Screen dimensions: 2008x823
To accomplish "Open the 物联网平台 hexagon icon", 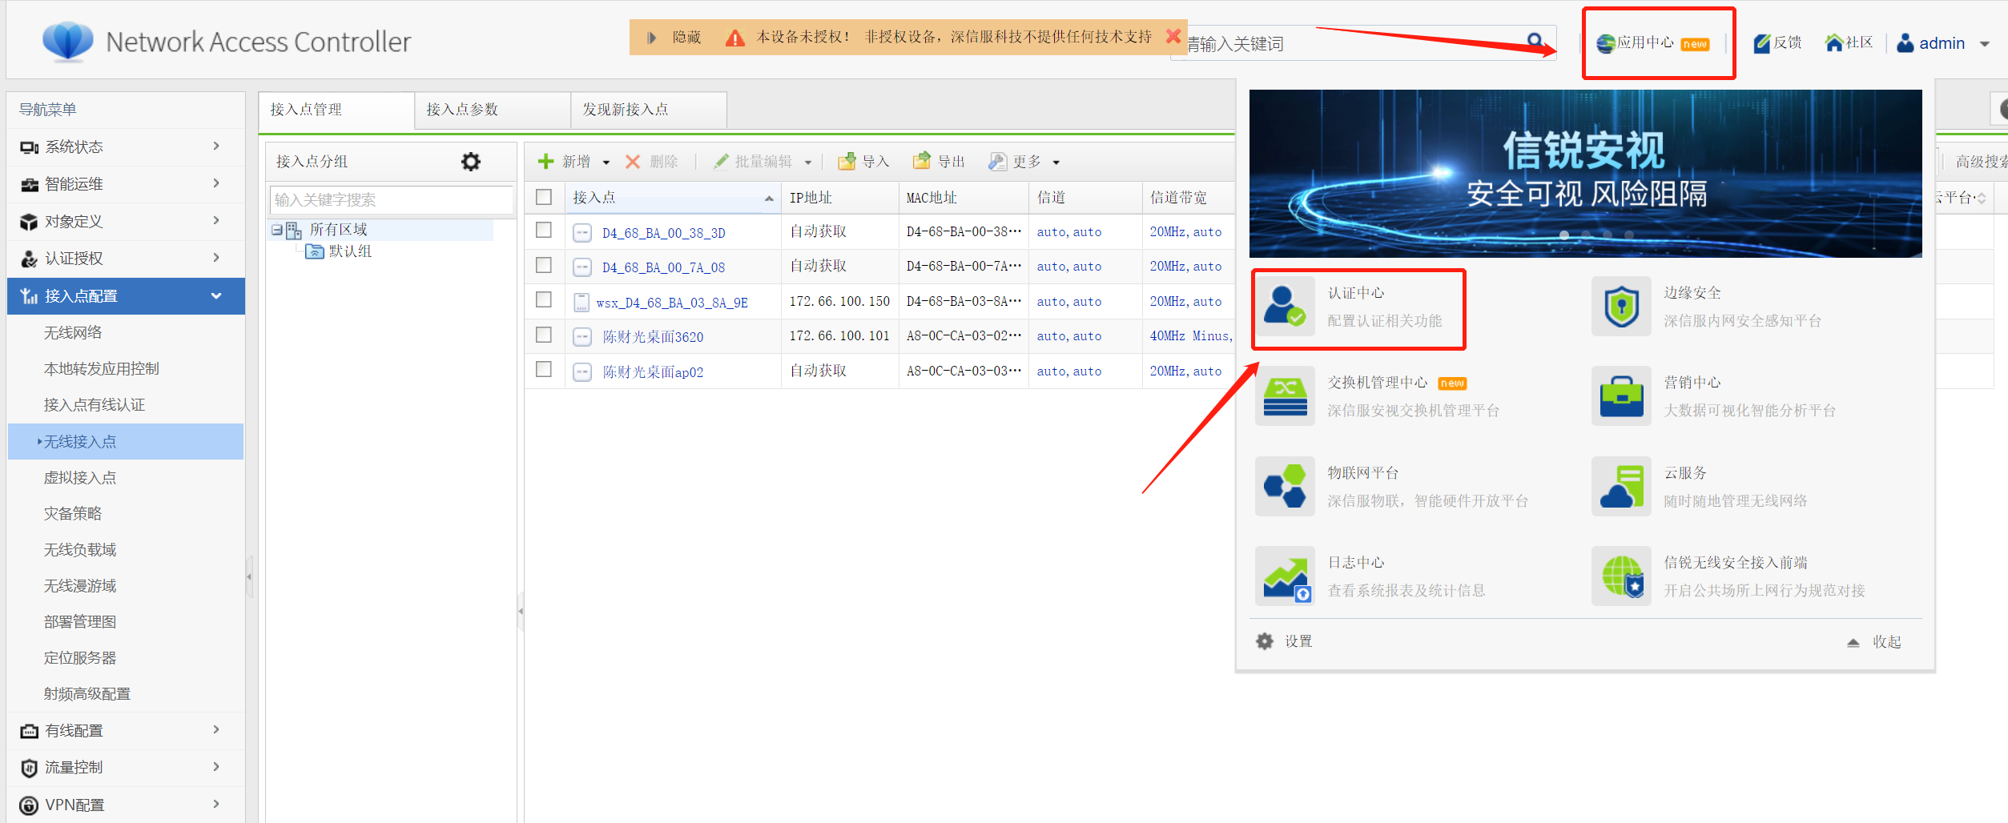I will click(1285, 486).
